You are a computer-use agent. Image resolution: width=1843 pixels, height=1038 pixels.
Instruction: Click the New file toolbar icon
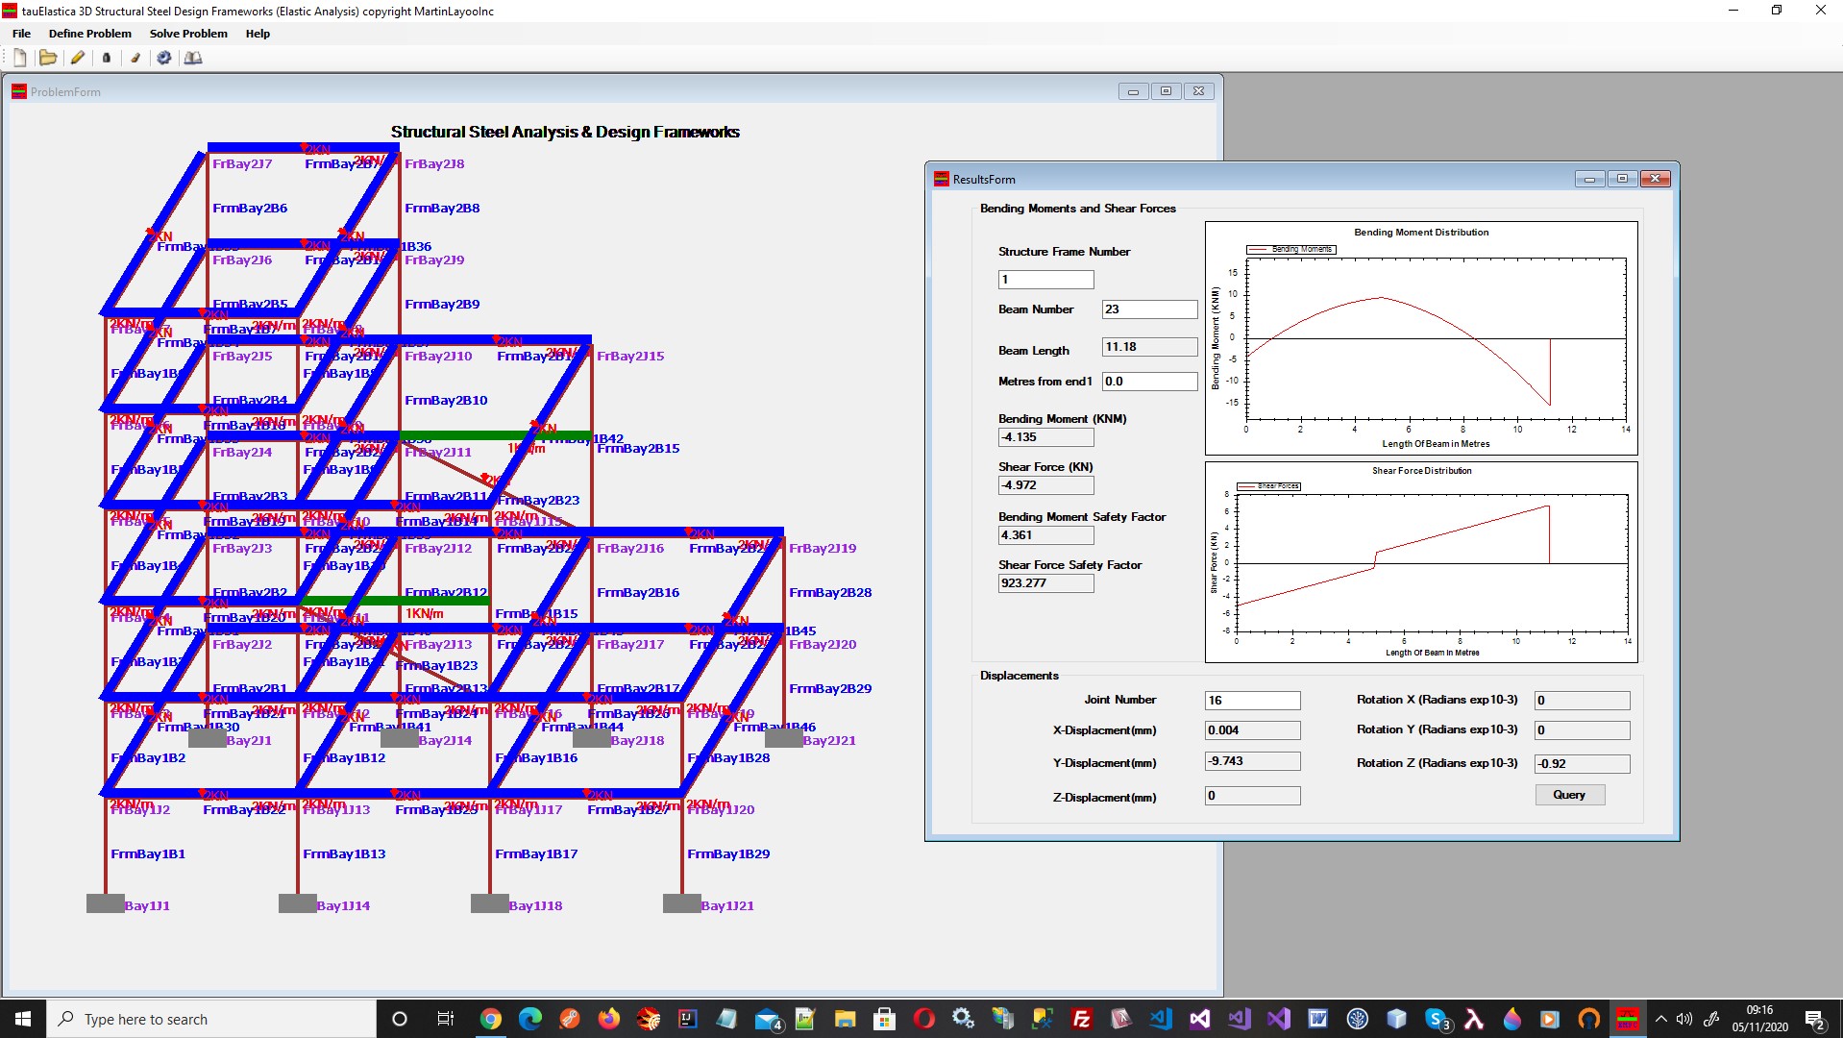coord(19,58)
